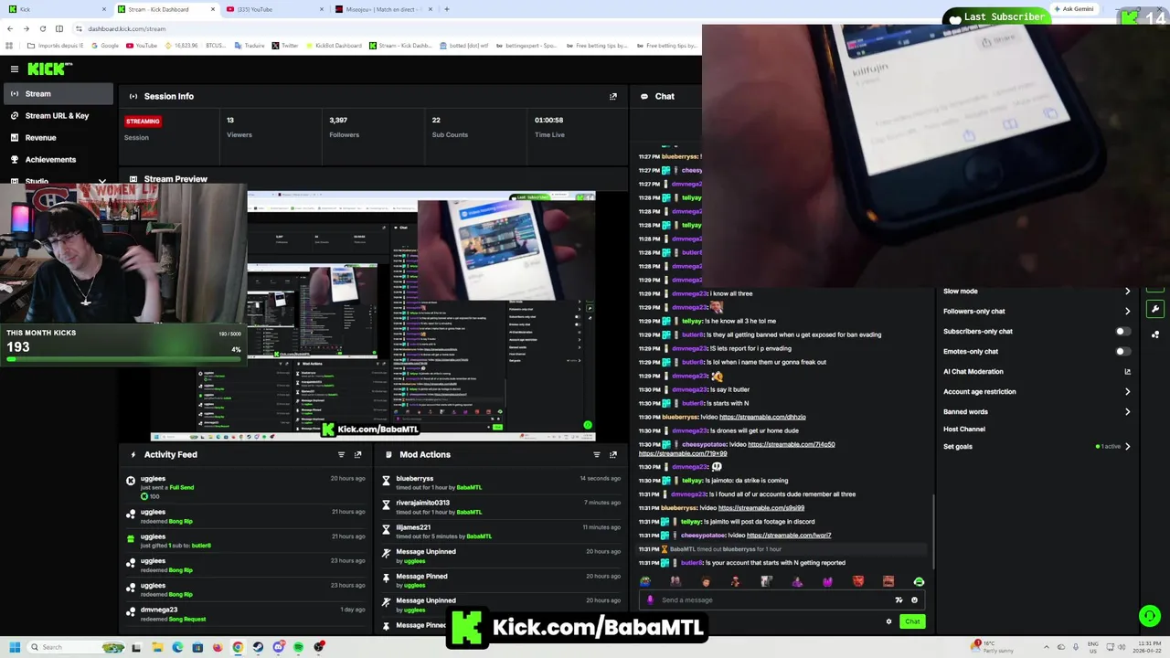The height and width of the screenshot is (658, 1170).
Task: Click the green support headset button
Action: (1150, 616)
